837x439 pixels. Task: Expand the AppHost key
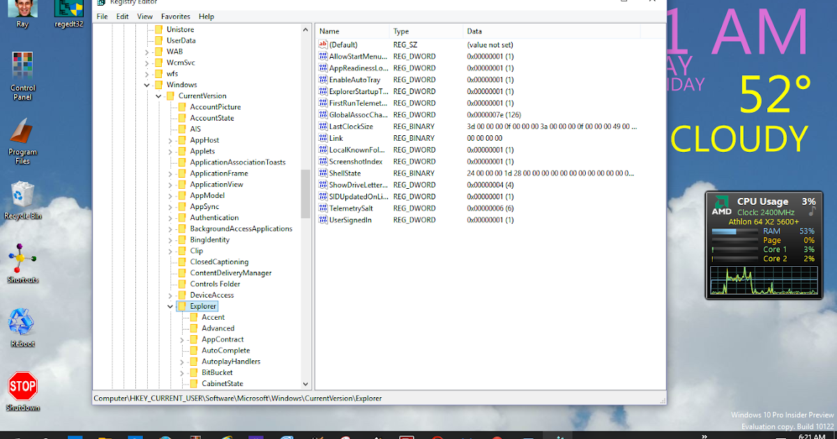pos(170,140)
